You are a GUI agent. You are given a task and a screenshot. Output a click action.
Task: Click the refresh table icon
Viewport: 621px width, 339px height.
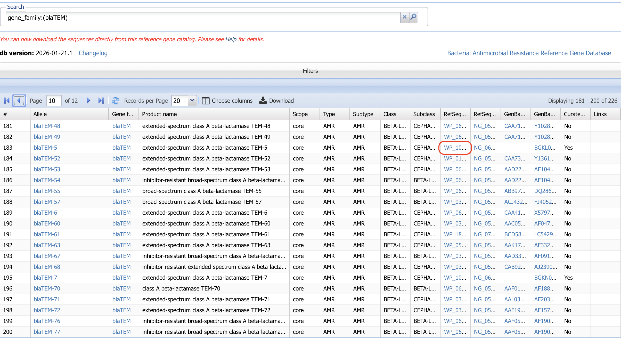click(115, 101)
